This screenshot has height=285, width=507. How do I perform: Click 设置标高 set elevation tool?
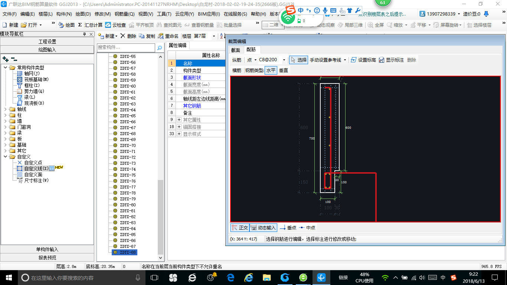(x=363, y=60)
